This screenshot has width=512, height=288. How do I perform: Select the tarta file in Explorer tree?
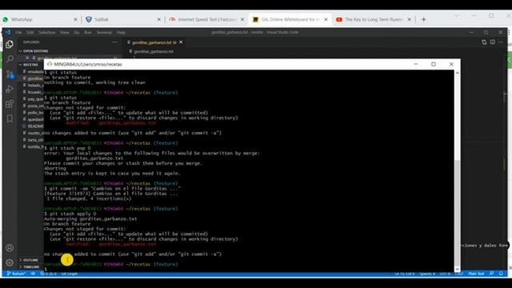click(x=33, y=140)
